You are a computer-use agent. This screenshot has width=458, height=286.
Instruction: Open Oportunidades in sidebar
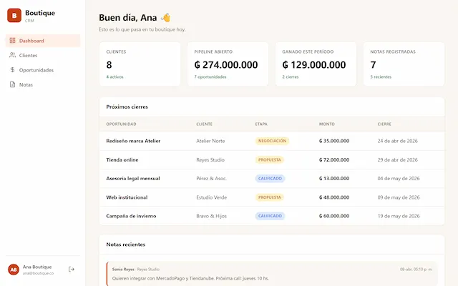click(43, 70)
